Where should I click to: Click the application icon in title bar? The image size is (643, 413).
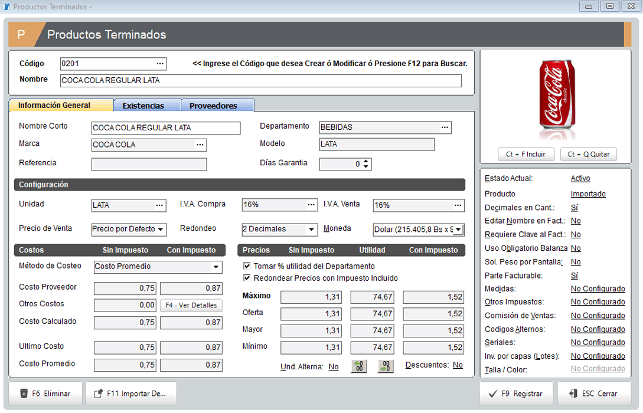pyautogui.click(x=6, y=6)
